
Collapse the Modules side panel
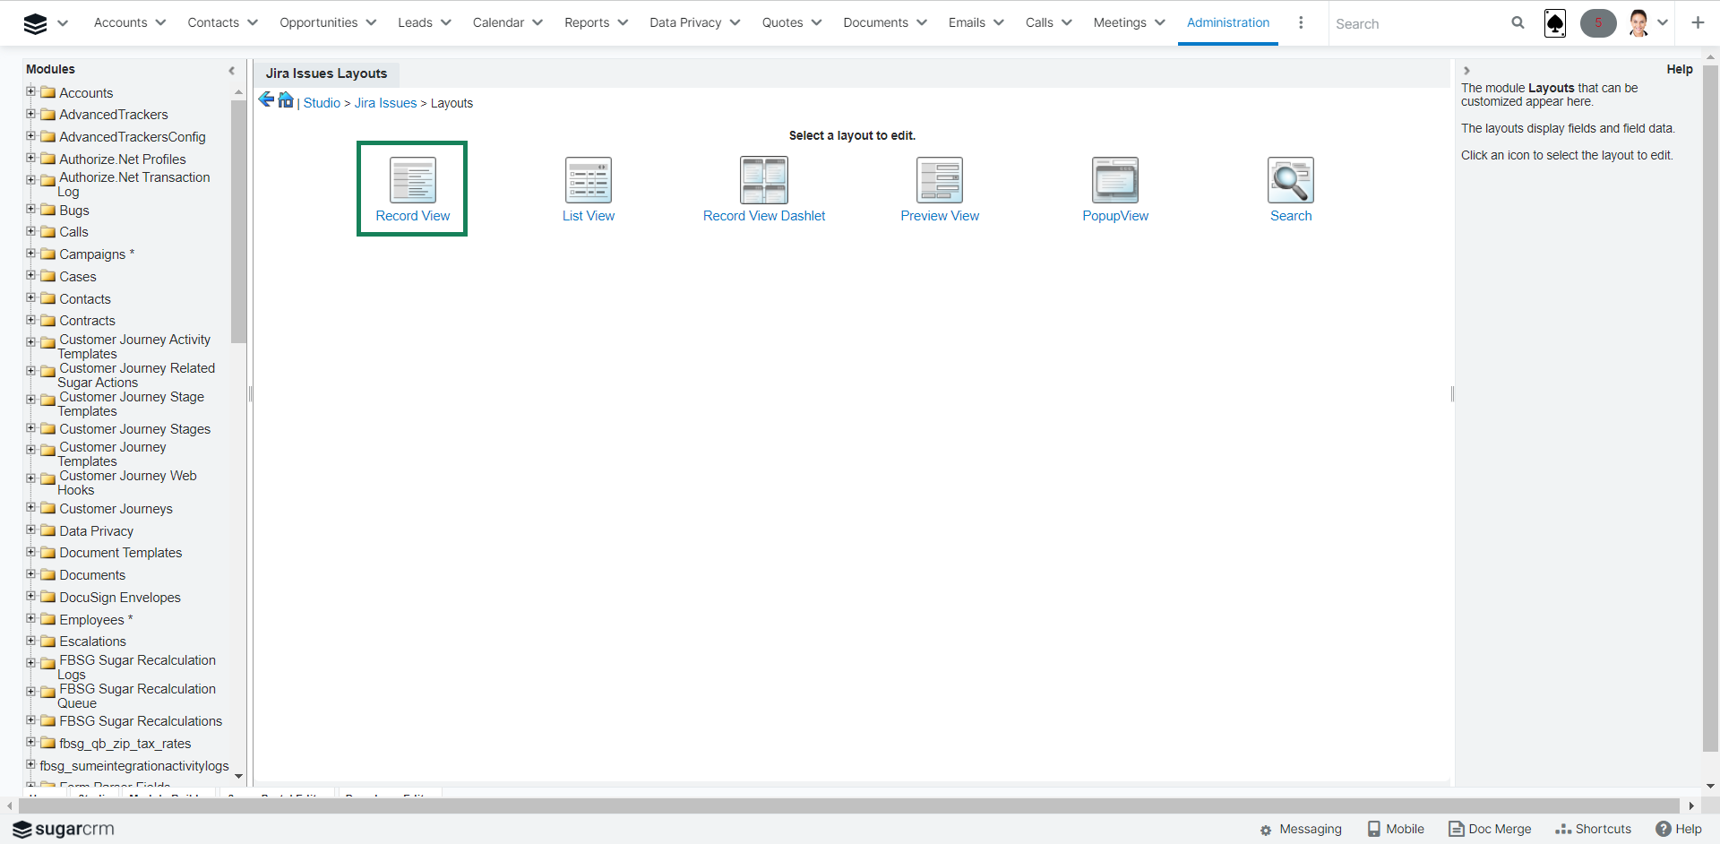(x=232, y=70)
